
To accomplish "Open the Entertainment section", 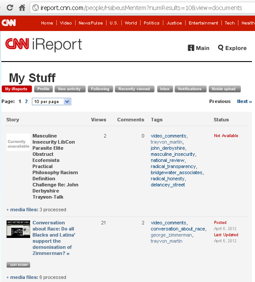I will [x=203, y=23].
